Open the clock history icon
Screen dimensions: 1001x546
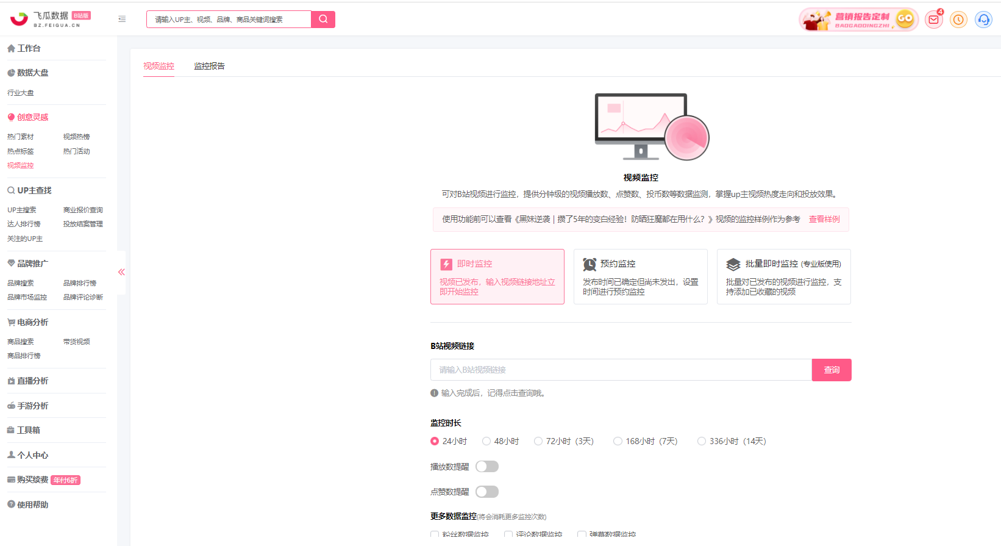pos(958,20)
